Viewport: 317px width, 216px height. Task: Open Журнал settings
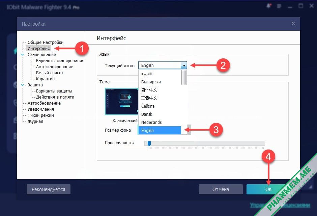pos(35,122)
